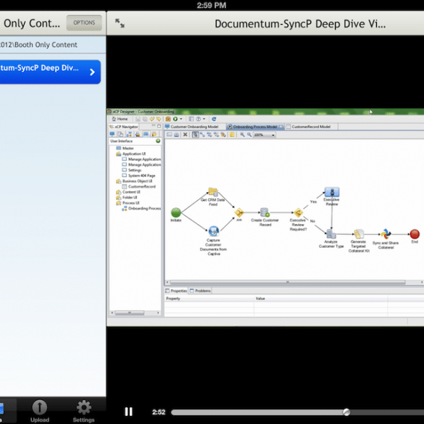Switch to the Problems tab
The height and width of the screenshot is (424, 424).
pos(200,291)
